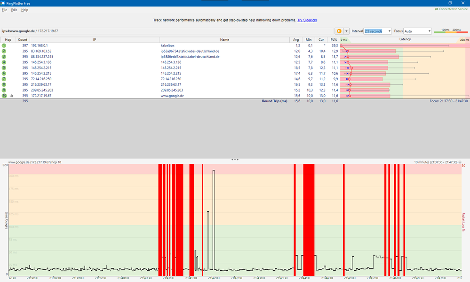The height and width of the screenshot is (282, 470).
Task: Open the Help menu
Action: [x=24, y=9]
